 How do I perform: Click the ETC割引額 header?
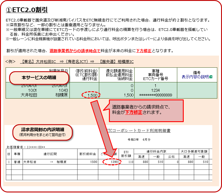click(126, 154)
